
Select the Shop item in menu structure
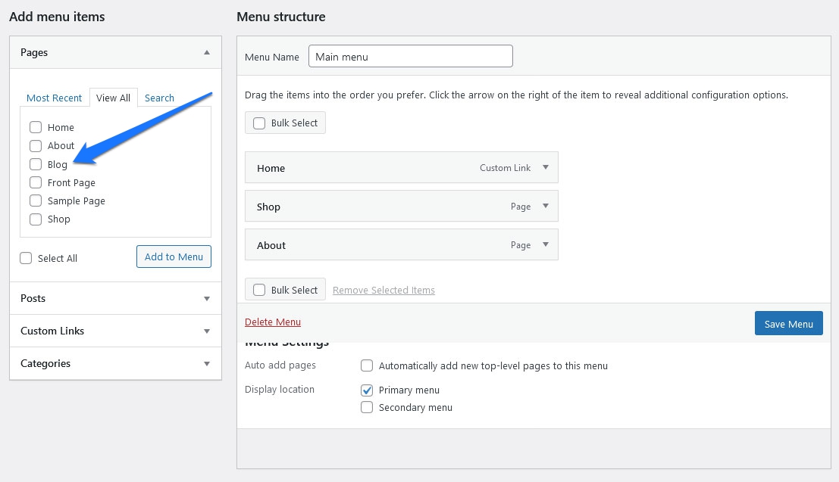point(401,206)
